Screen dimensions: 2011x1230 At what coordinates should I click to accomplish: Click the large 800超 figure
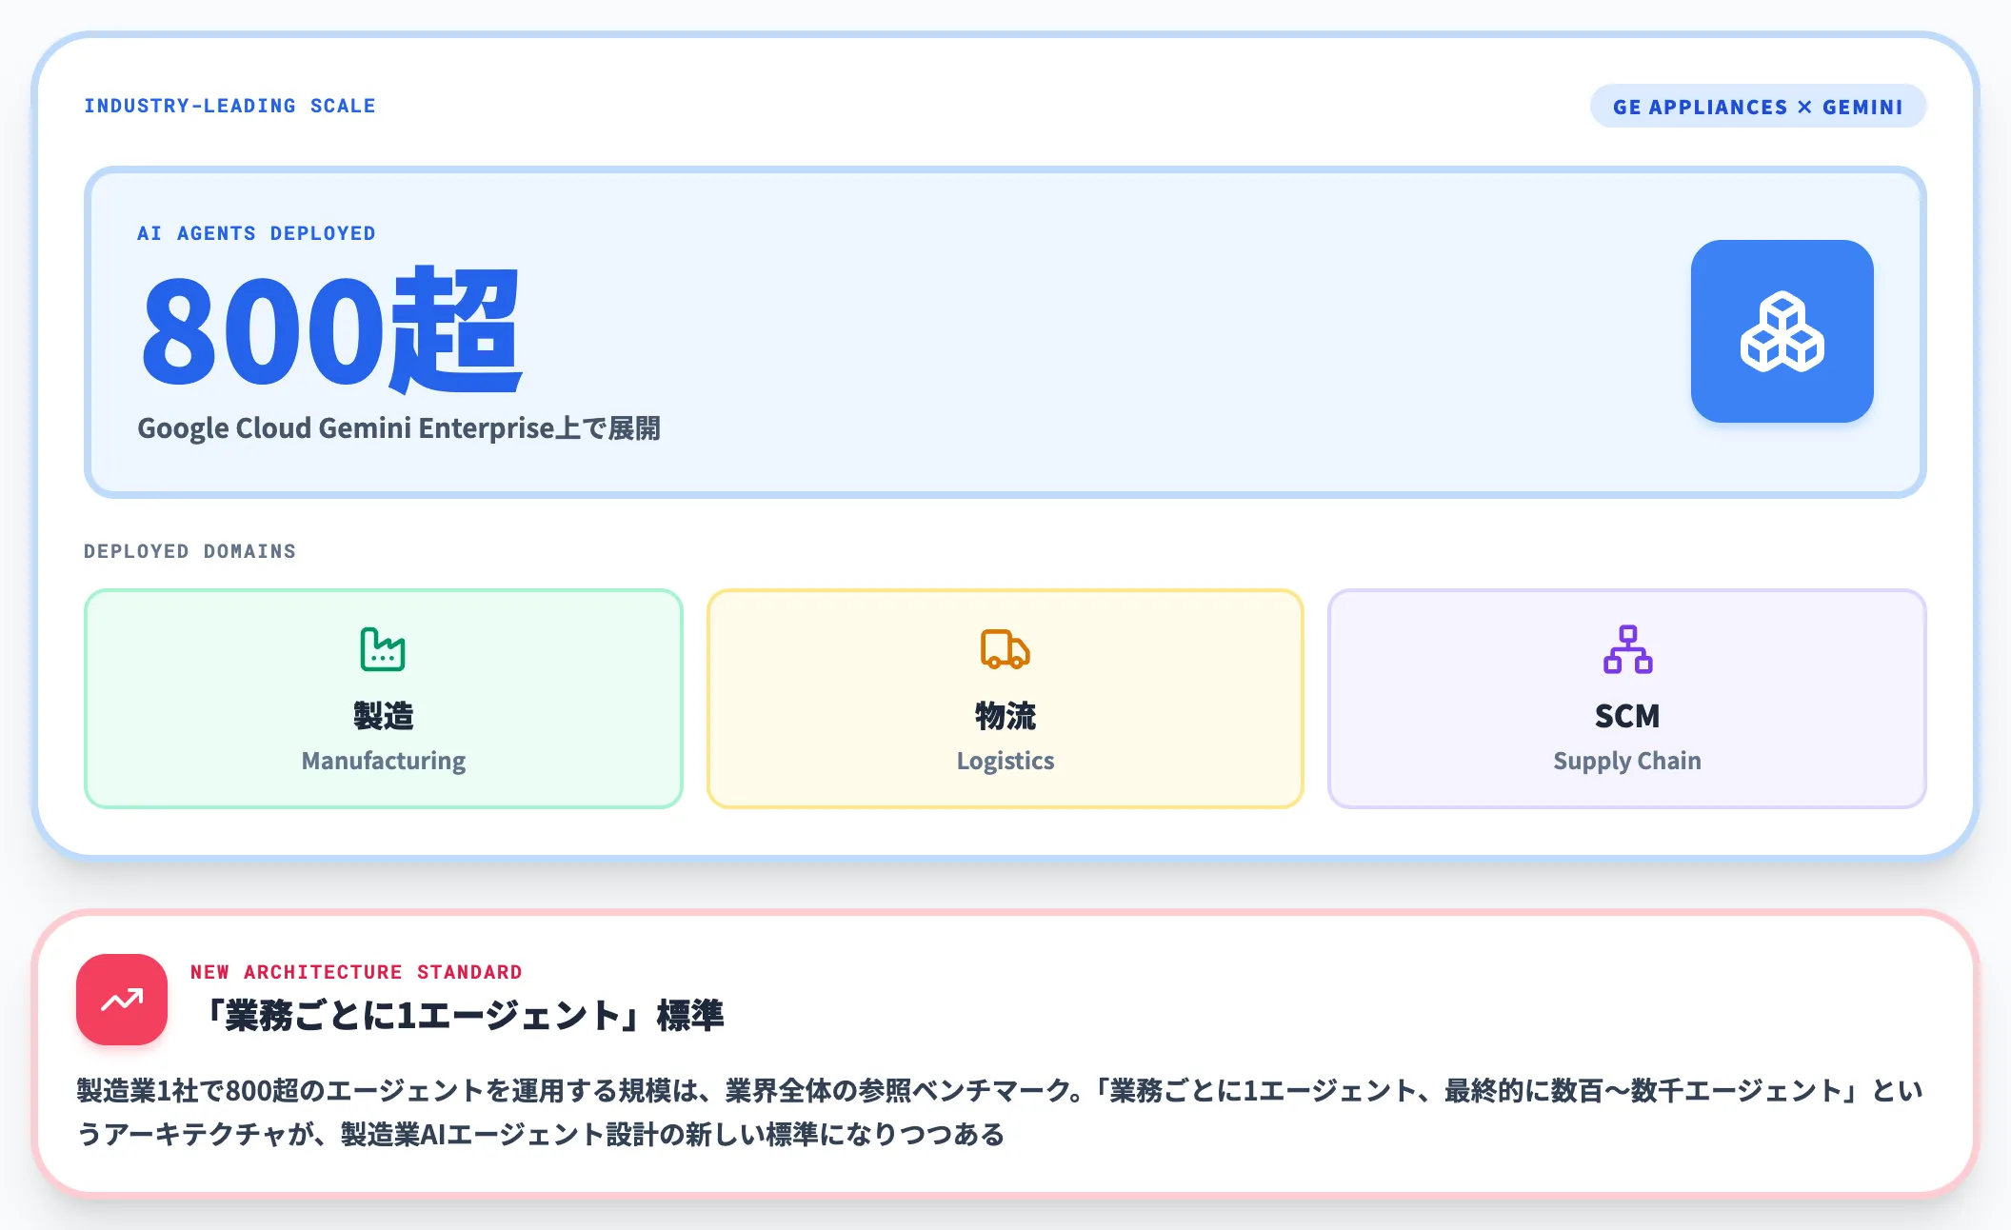(x=331, y=329)
